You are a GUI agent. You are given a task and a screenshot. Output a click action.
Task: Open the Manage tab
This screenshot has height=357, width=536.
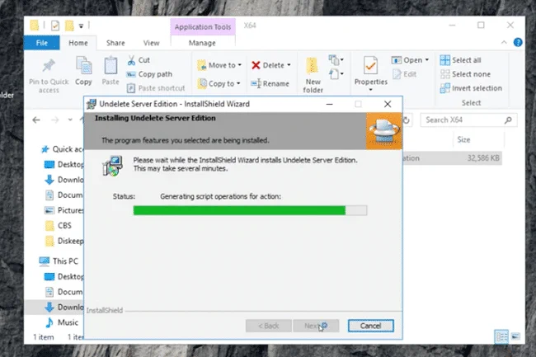click(202, 43)
